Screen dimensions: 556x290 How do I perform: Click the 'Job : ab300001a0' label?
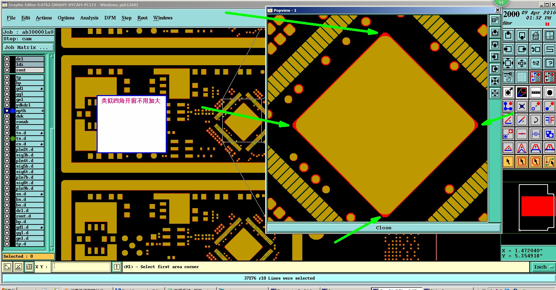tap(28, 32)
